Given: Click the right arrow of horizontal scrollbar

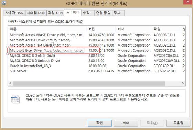Looking at the screenshot, I should tap(183, 83).
